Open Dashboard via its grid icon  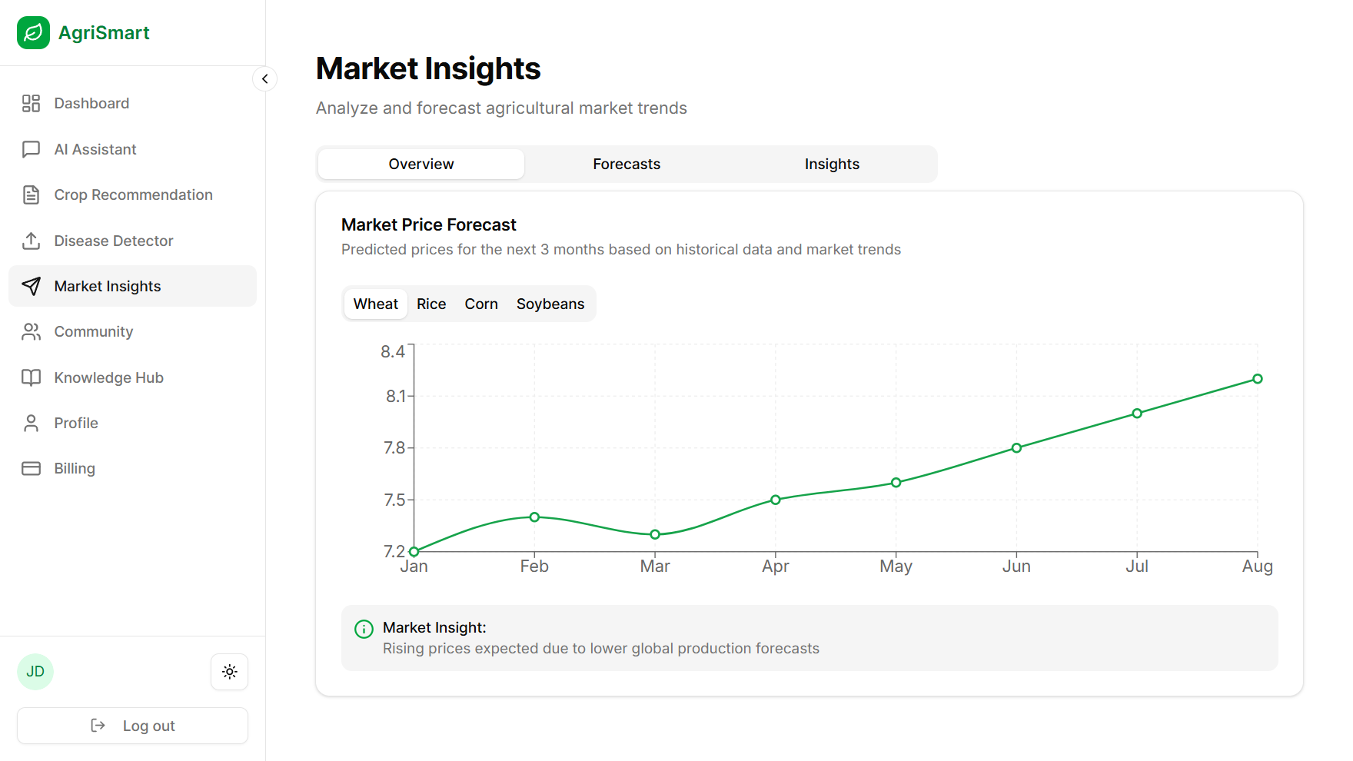31,104
